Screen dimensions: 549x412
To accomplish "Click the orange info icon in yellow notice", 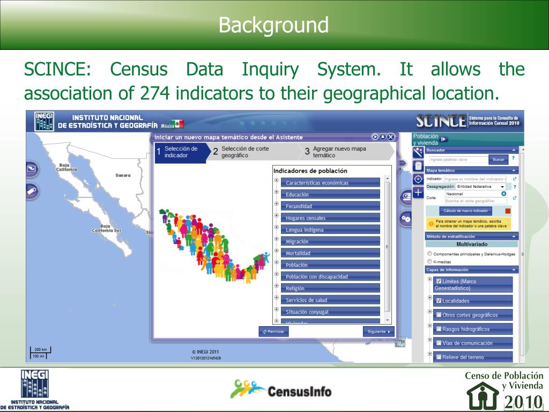I will tap(431, 224).
